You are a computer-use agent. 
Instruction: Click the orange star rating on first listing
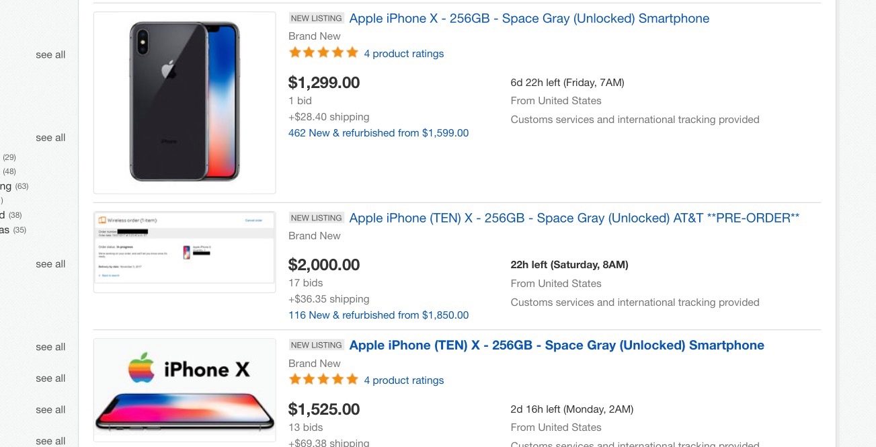click(x=323, y=51)
